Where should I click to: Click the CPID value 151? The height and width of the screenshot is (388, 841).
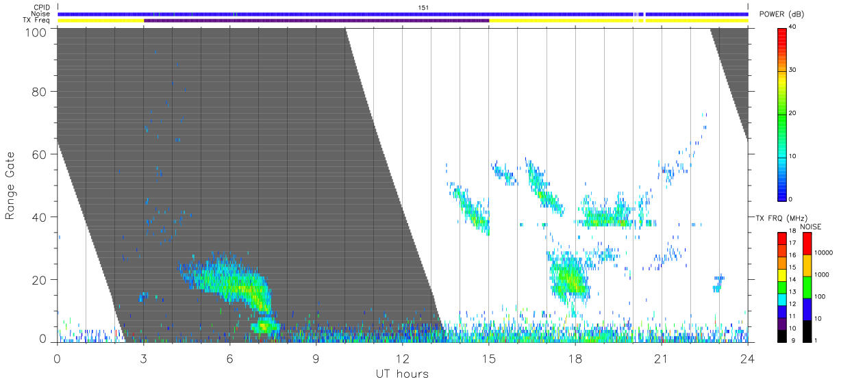click(423, 8)
